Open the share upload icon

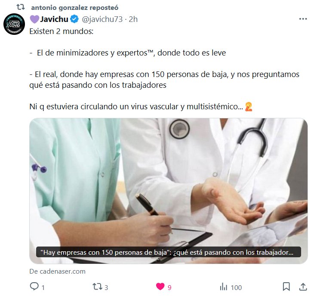303,287
